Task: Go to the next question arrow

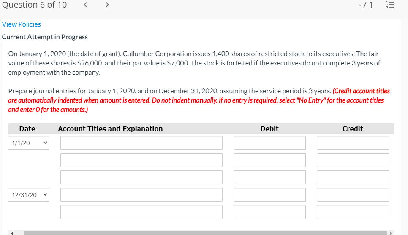Action: (x=107, y=5)
